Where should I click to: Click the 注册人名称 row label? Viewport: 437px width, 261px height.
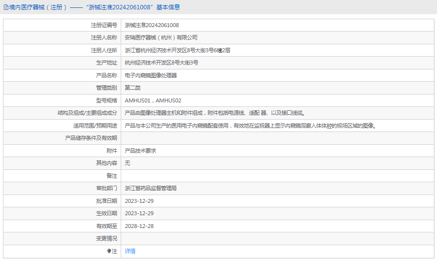click(104, 37)
